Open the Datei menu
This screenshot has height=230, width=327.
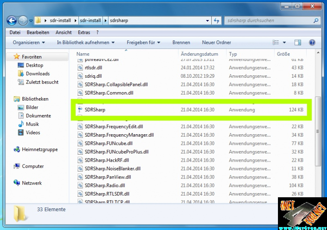15,32
